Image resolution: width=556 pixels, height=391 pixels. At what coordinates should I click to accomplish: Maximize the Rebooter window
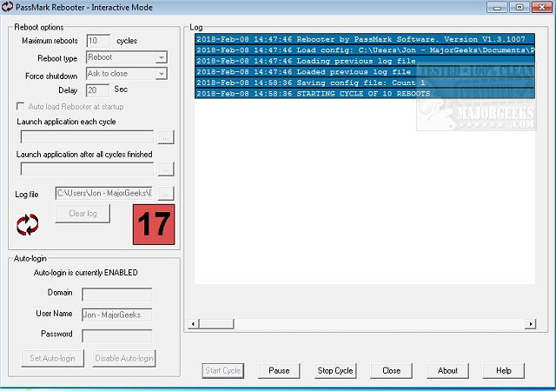pos(520,7)
